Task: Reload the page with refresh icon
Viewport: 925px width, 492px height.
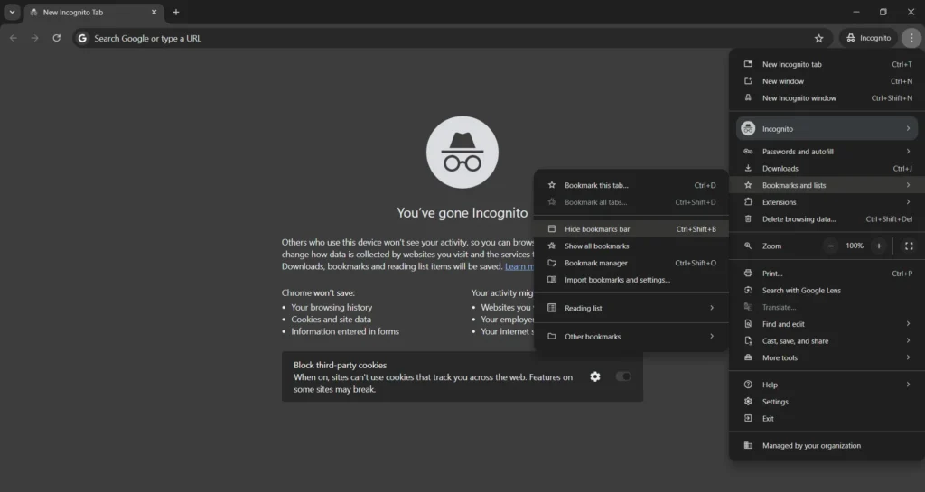Action: [x=57, y=38]
